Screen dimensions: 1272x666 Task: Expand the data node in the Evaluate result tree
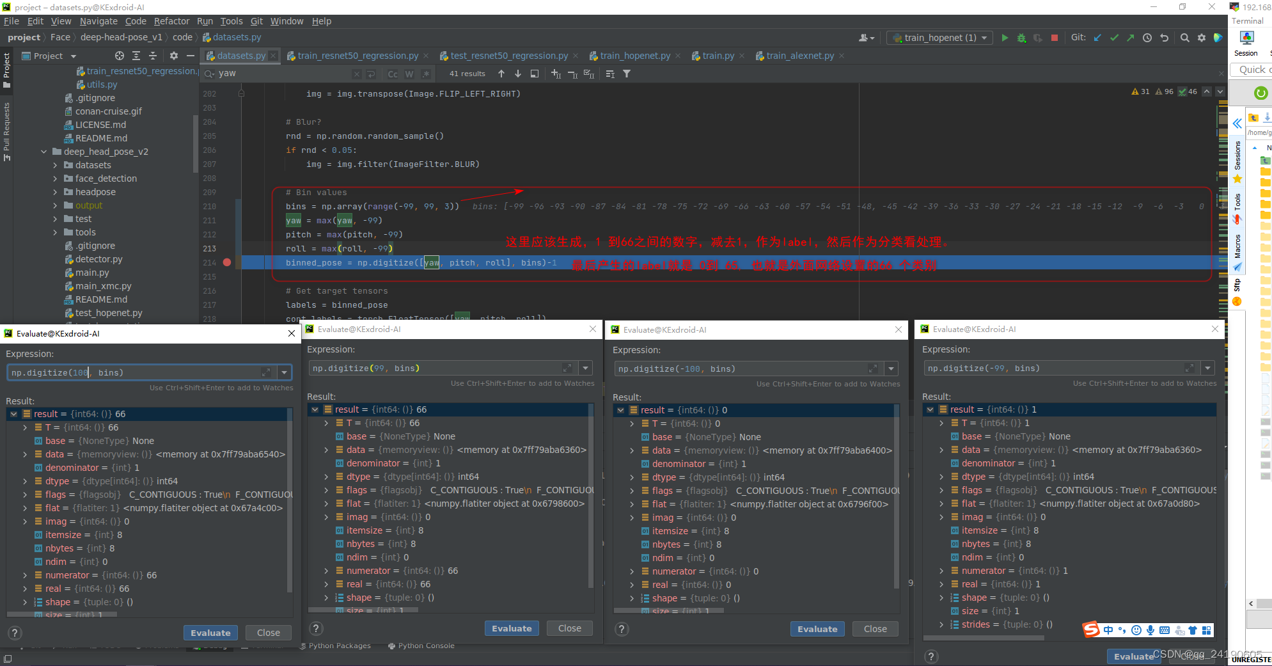click(x=24, y=454)
